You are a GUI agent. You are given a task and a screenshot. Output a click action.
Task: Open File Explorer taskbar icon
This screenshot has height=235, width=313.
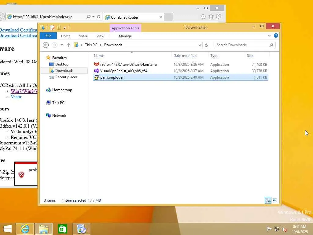point(44,229)
